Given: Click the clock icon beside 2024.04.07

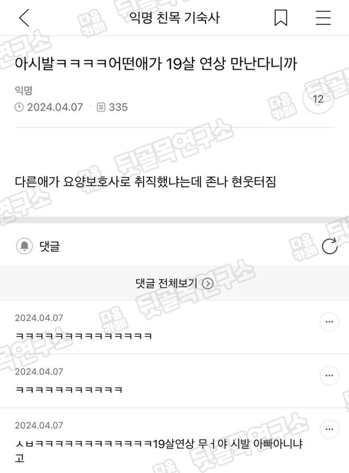Looking at the screenshot, I should tap(19, 107).
